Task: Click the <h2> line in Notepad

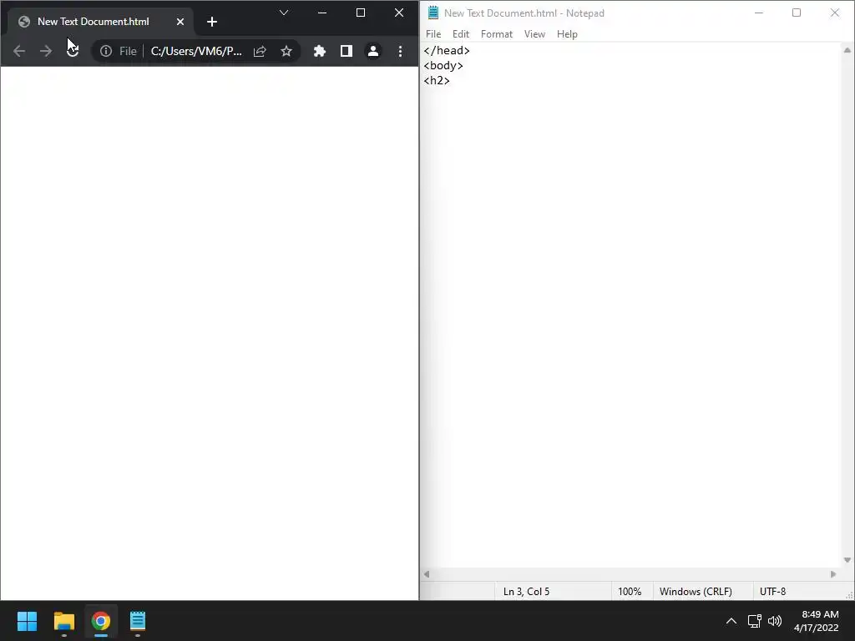Action: (437, 80)
